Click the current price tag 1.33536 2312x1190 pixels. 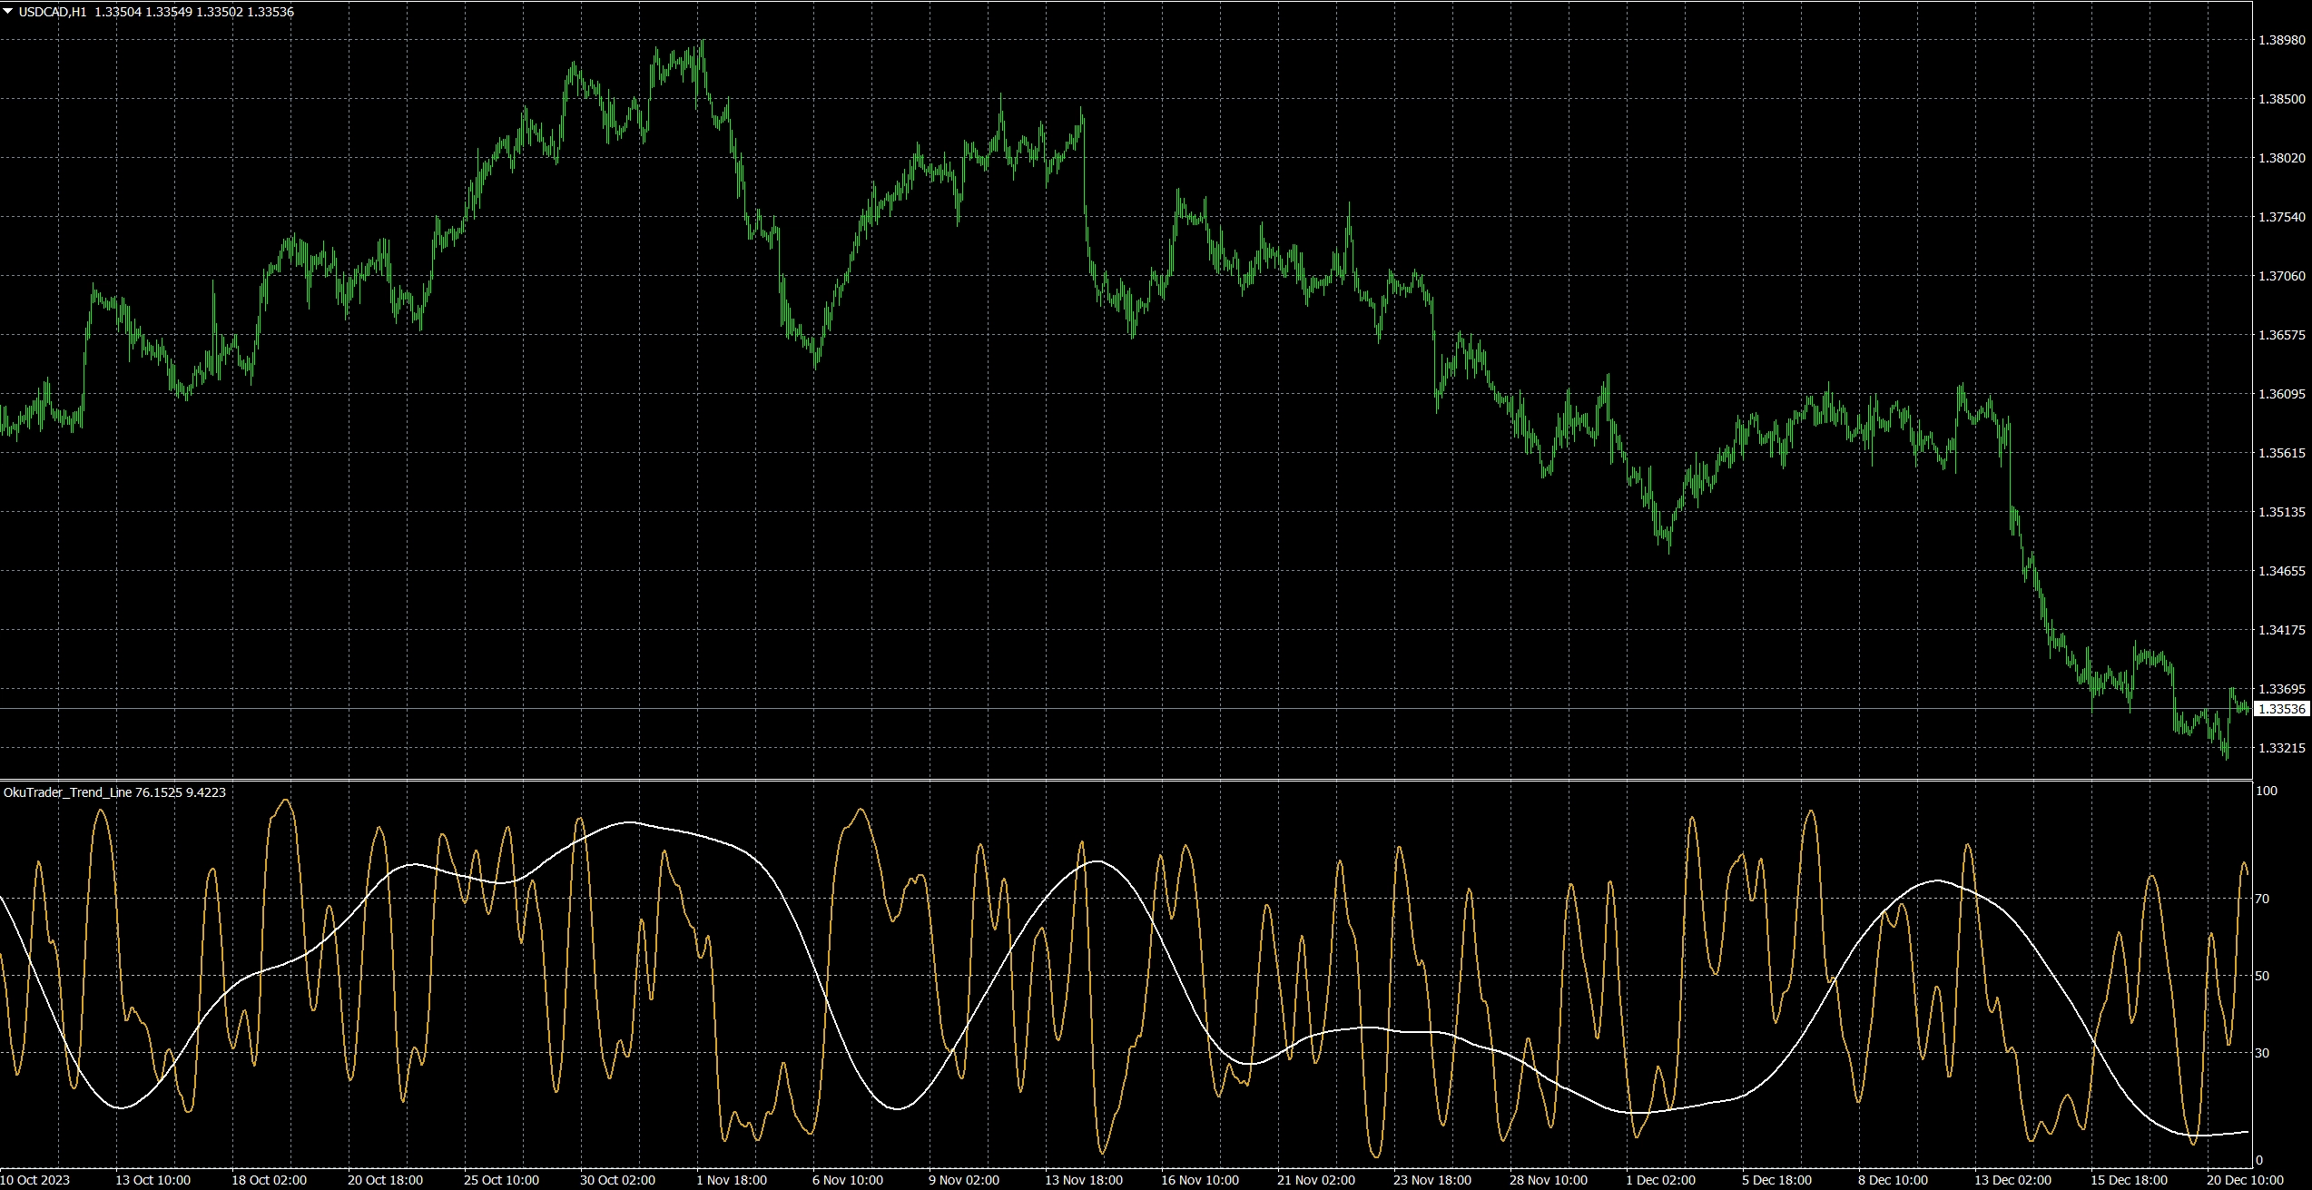click(2281, 709)
